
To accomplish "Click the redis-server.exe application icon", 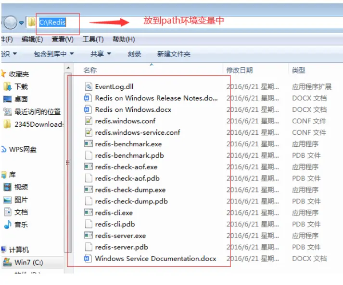I will (x=89, y=236).
